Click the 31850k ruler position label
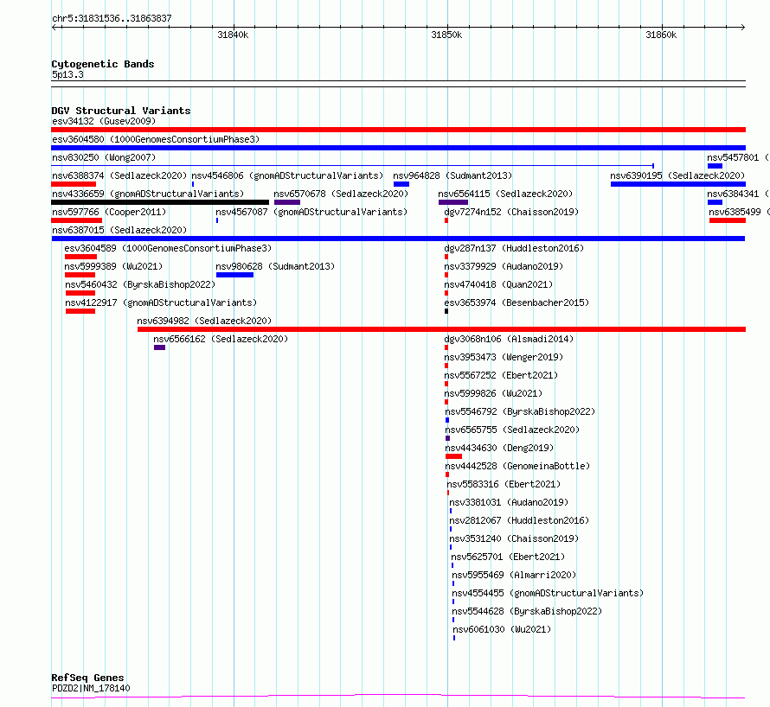This screenshot has width=770, height=707. [446, 35]
